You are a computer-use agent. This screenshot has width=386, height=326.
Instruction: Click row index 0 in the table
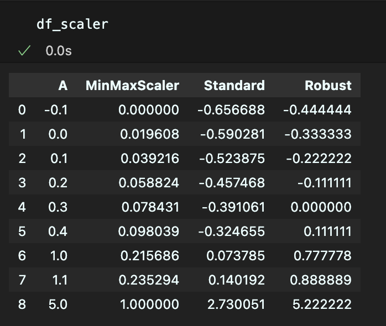click(x=22, y=110)
